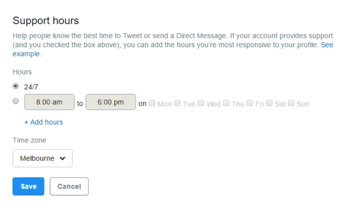Select the 24/7 radio button
The height and width of the screenshot is (203, 347).
(x=16, y=86)
